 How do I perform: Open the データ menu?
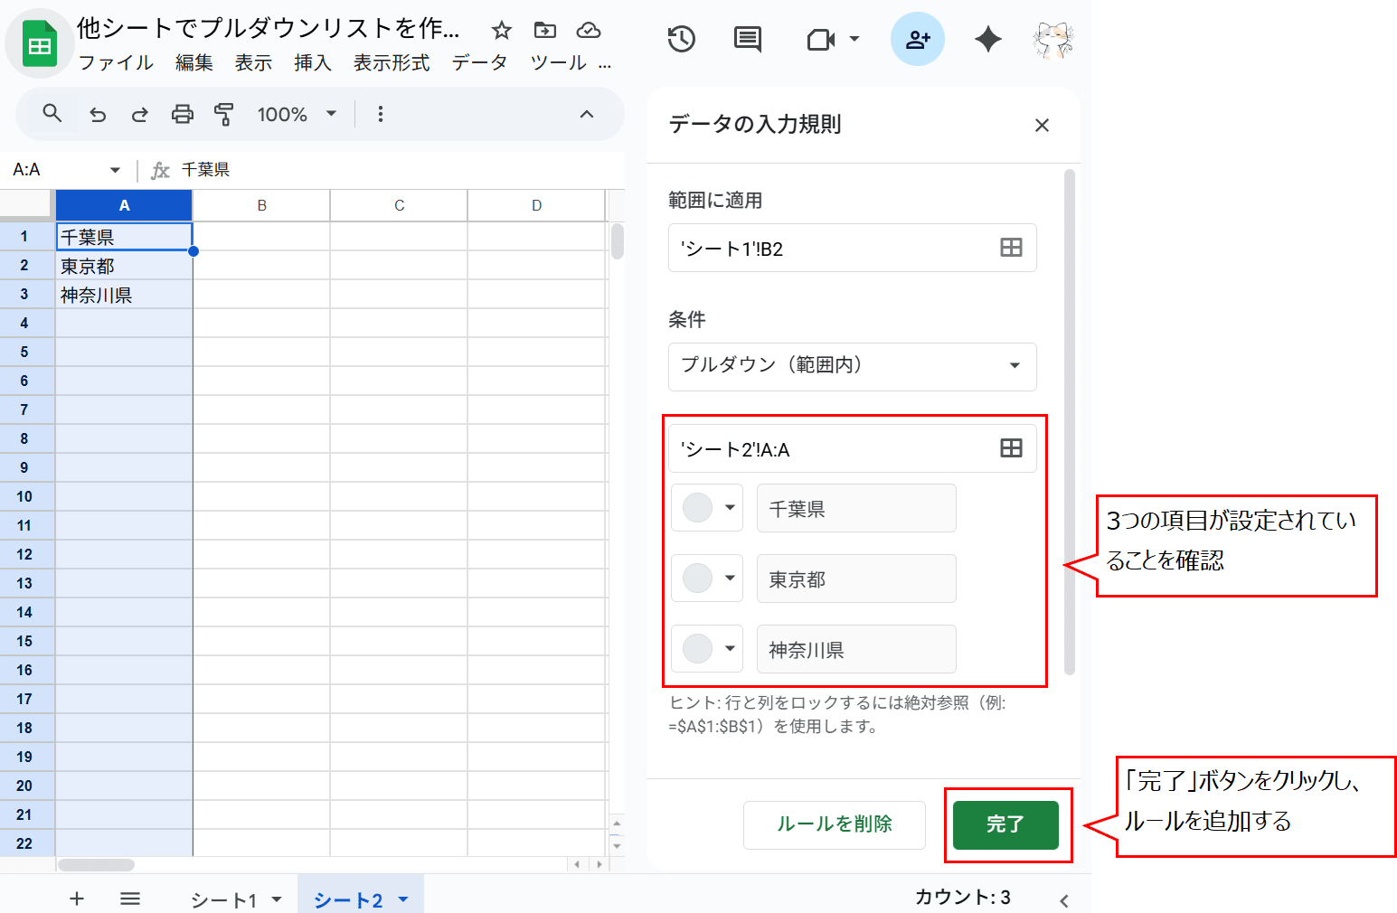click(480, 62)
